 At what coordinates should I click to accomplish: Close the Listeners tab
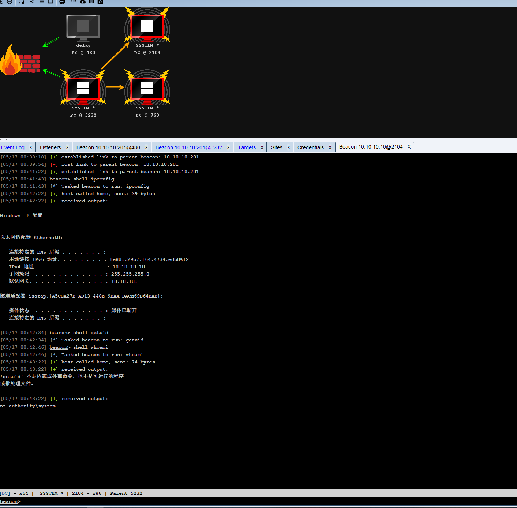[67, 147]
